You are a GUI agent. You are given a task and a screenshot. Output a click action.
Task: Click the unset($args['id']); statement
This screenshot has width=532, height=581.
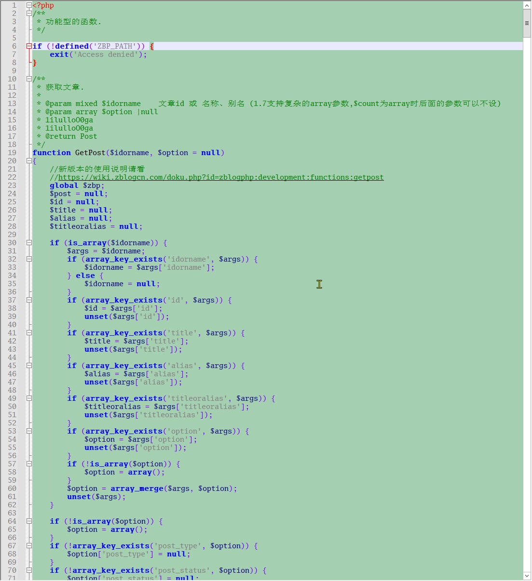point(127,317)
